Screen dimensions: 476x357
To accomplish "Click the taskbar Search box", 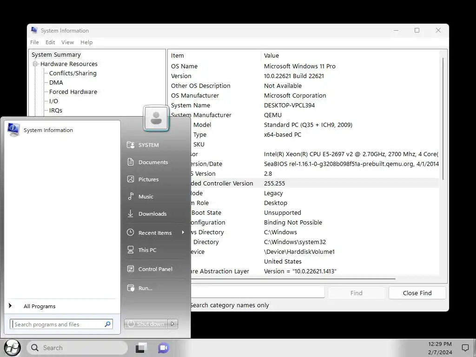I will (77, 348).
